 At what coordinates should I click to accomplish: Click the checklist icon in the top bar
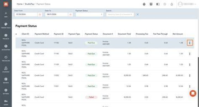pos(151,4)
